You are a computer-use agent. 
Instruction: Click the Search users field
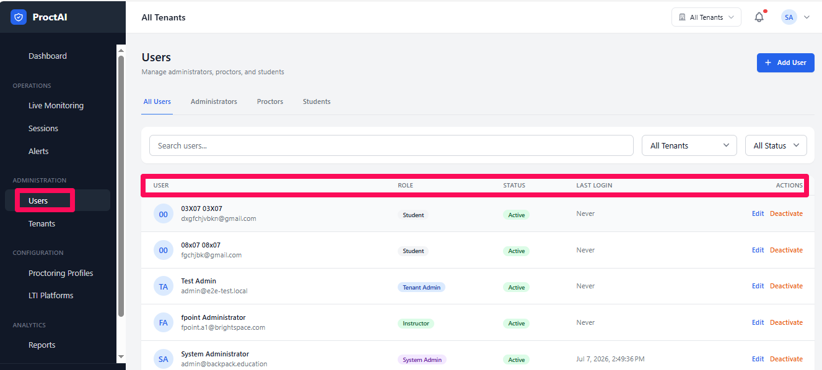(x=391, y=145)
